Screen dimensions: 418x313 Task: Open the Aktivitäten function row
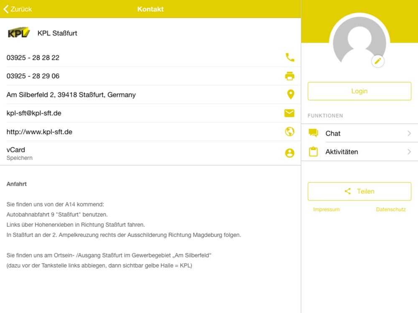[359, 152]
